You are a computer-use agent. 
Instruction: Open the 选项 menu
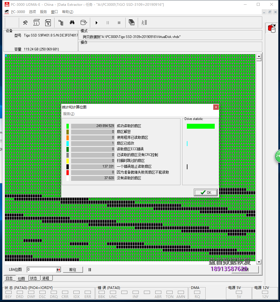pyautogui.click(x=32, y=12)
